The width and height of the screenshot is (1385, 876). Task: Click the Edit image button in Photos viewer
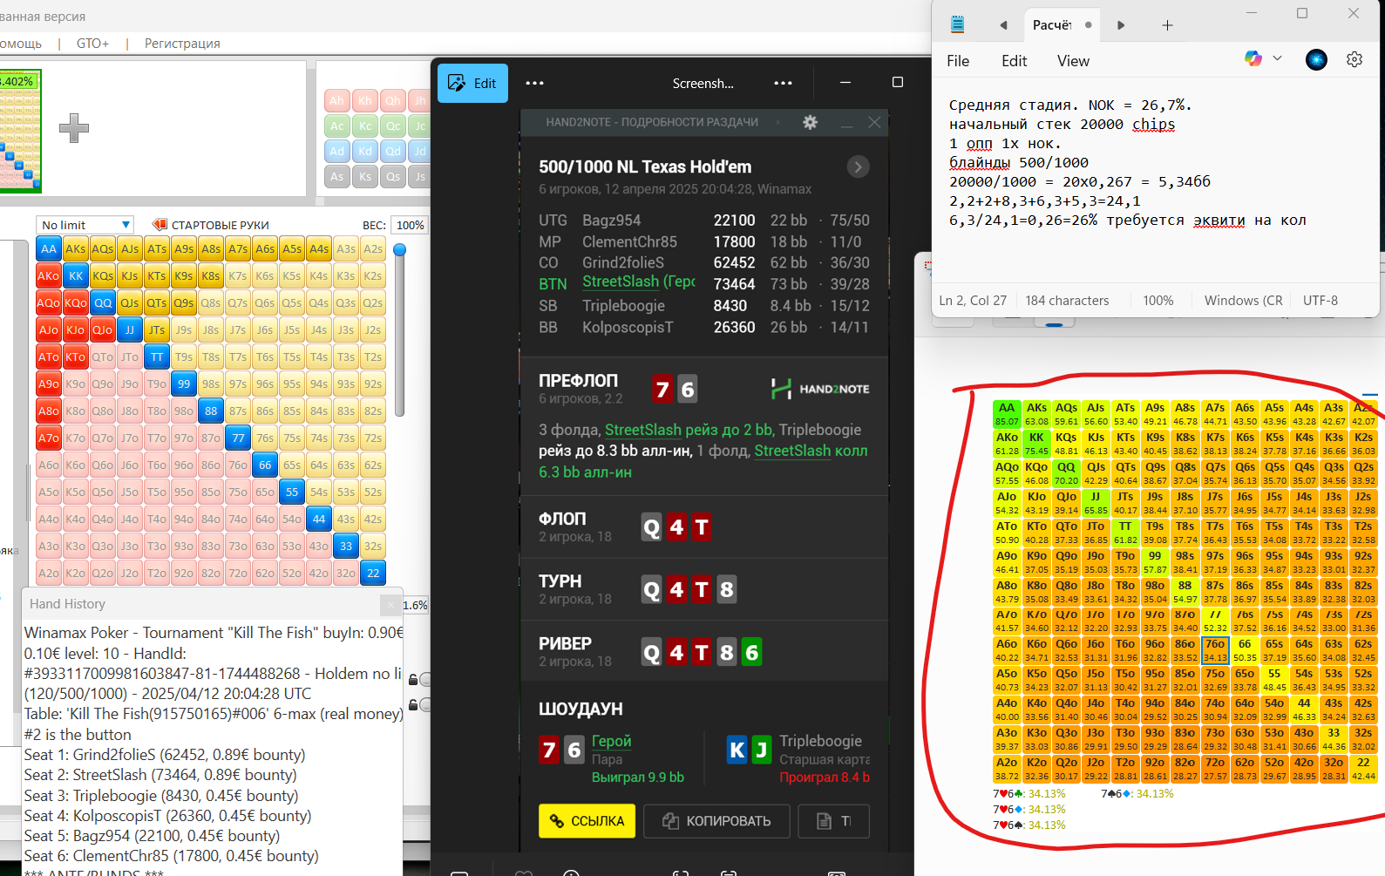click(472, 83)
